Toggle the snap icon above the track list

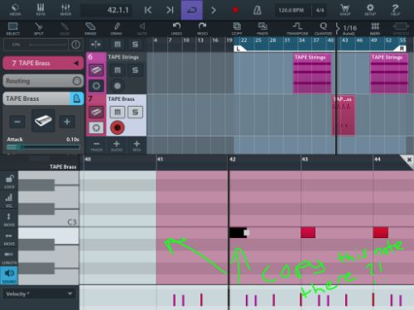[x=96, y=45]
